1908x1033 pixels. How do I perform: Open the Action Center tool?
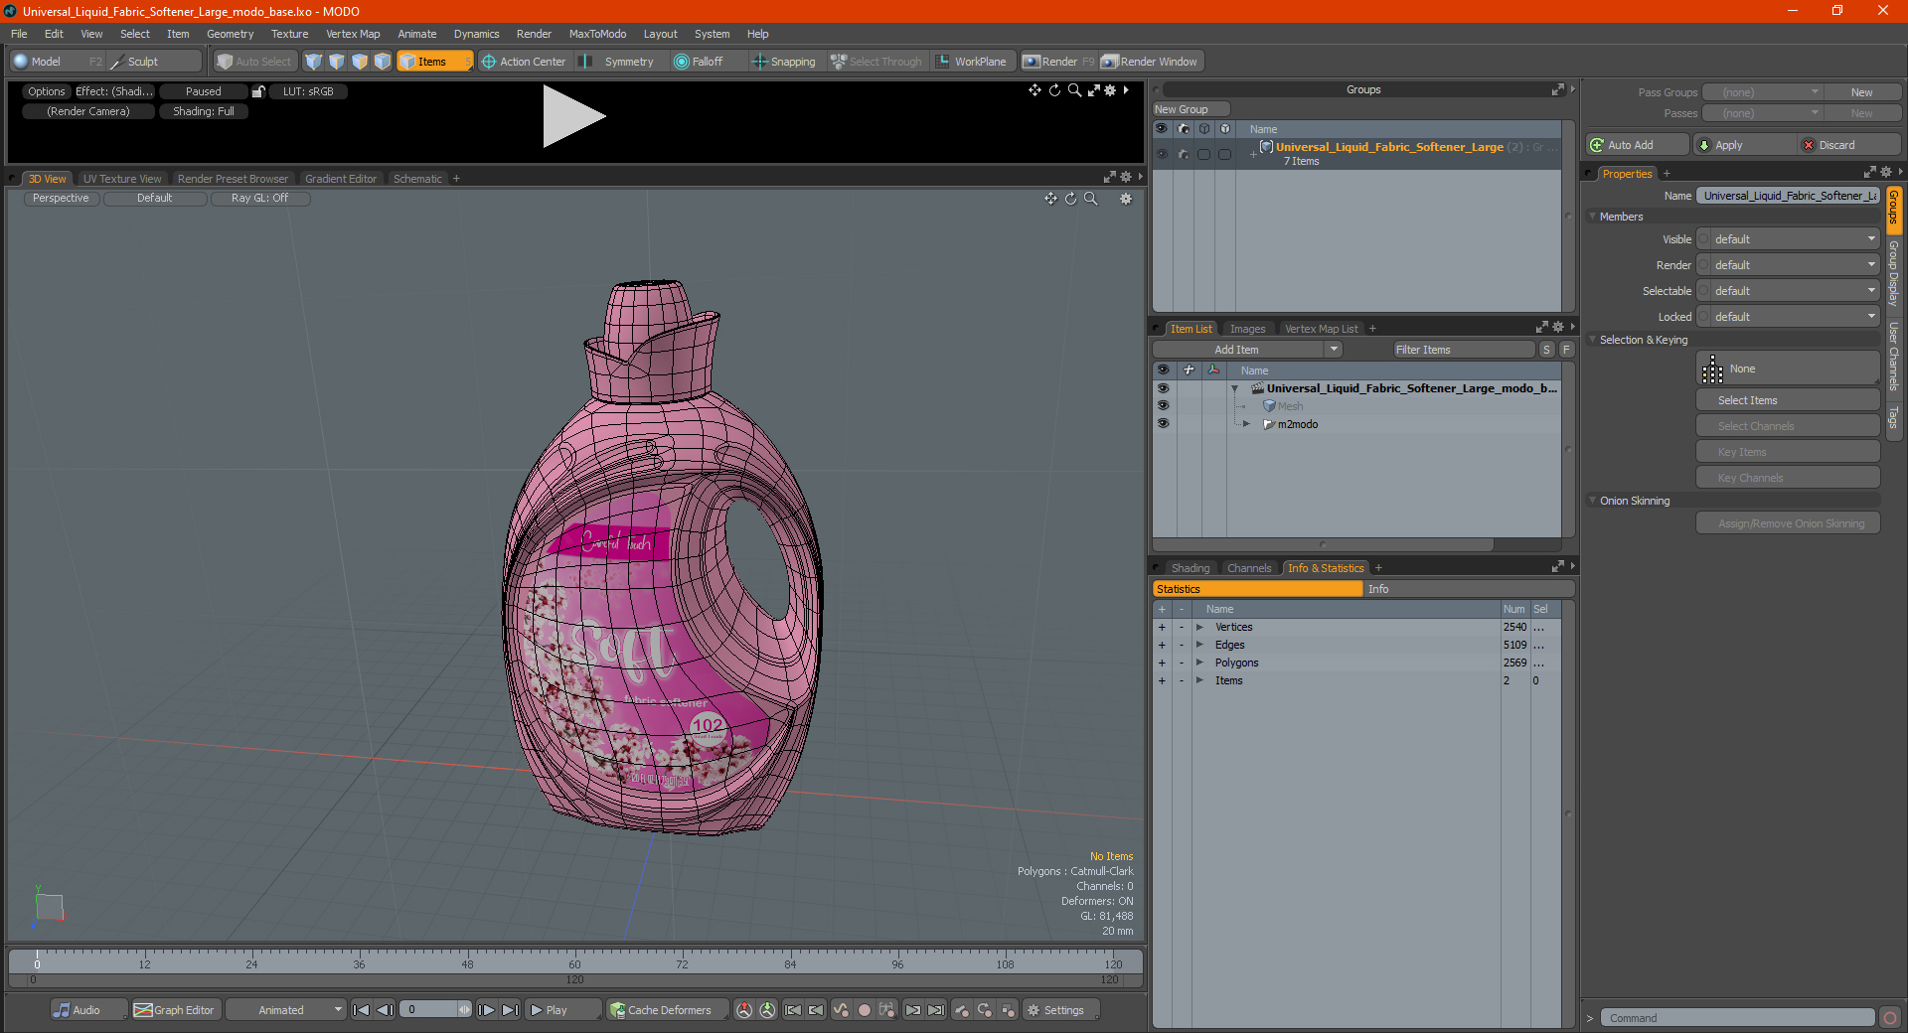524,62
